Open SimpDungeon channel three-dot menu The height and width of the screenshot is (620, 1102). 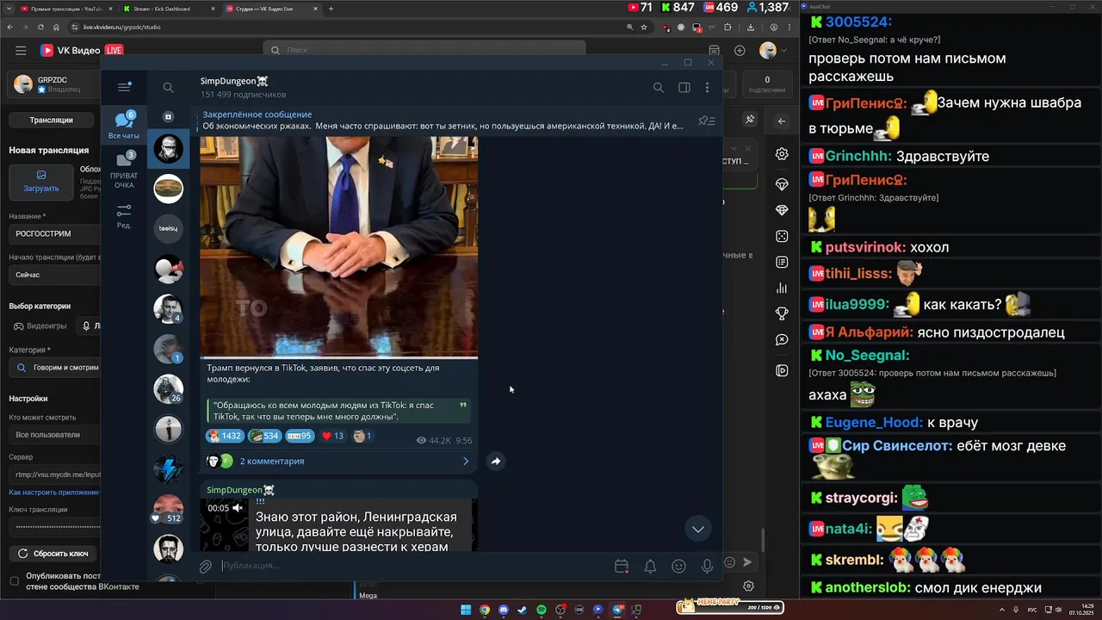pyautogui.click(x=708, y=87)
